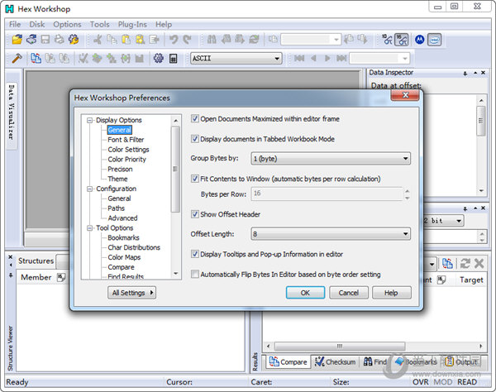Open the ASCII encoding dropdown
This screenshot has width=496, height=392.
[x=236, y=58]
